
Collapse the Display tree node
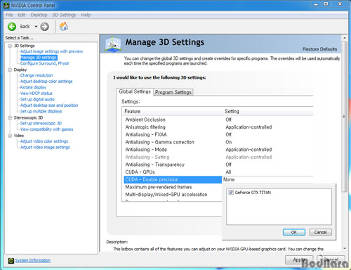[10, 70]
